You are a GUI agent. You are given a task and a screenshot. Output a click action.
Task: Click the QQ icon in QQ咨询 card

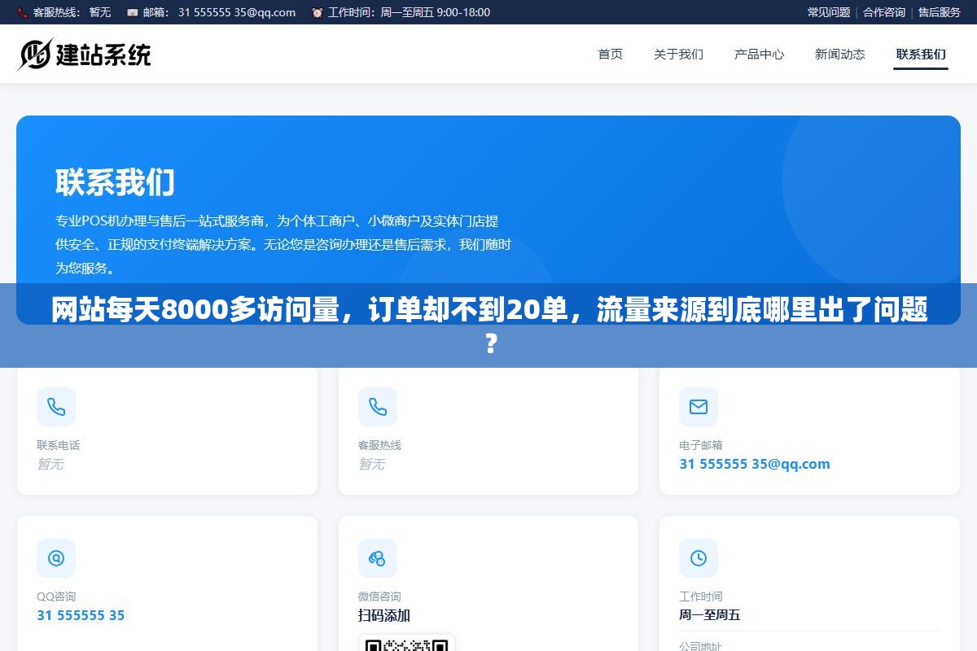56,558
